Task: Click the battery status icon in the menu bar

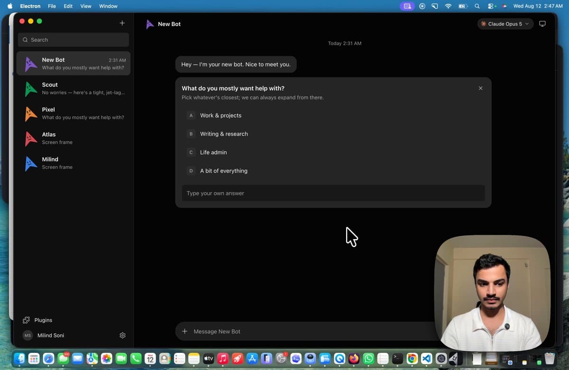Action: [463, 6]
